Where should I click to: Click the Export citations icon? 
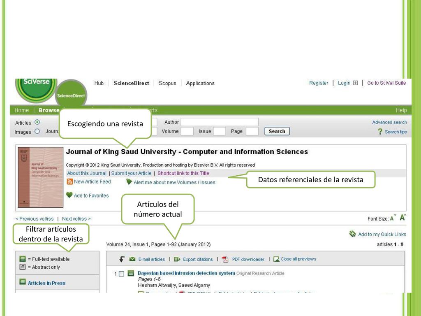(177, 259)
